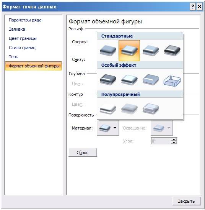Select the dark metal Standard material

[x=172, y=50]
